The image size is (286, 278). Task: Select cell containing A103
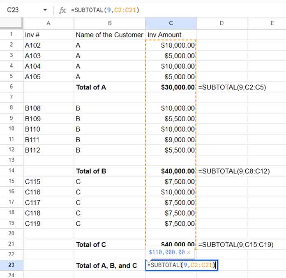48,56
